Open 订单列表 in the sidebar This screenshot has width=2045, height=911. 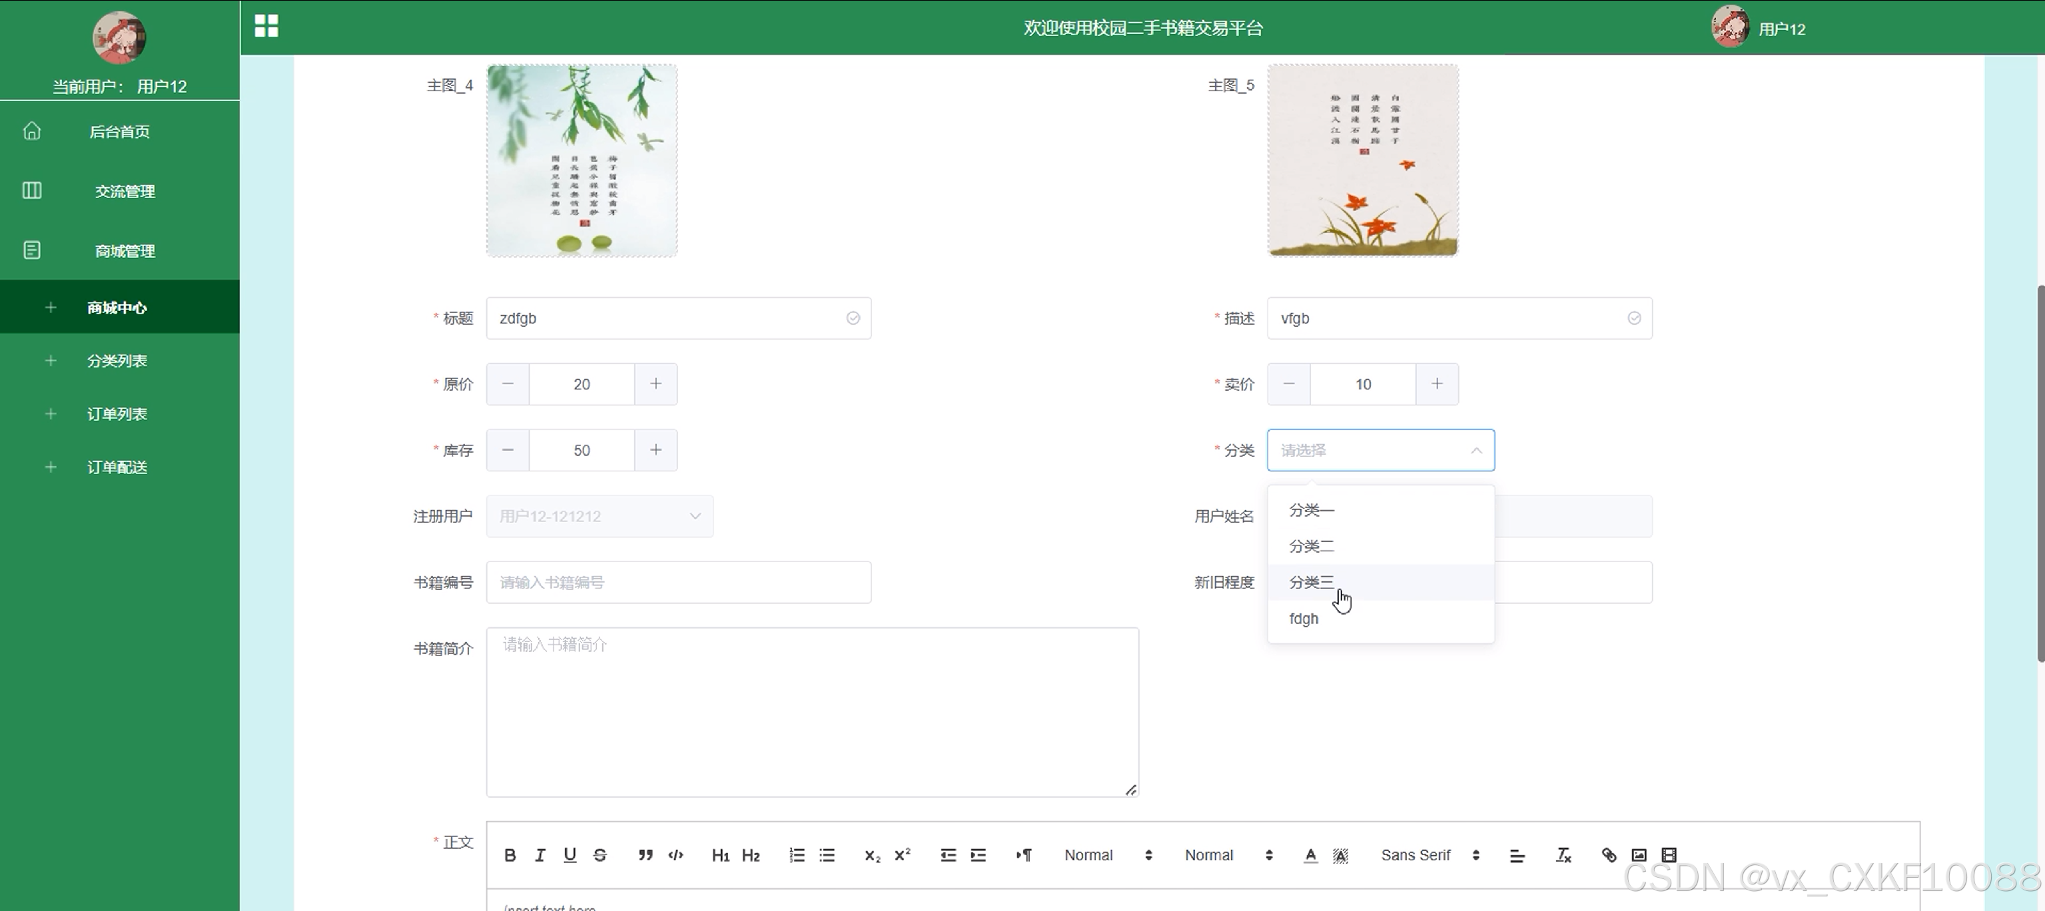[117, 414]
